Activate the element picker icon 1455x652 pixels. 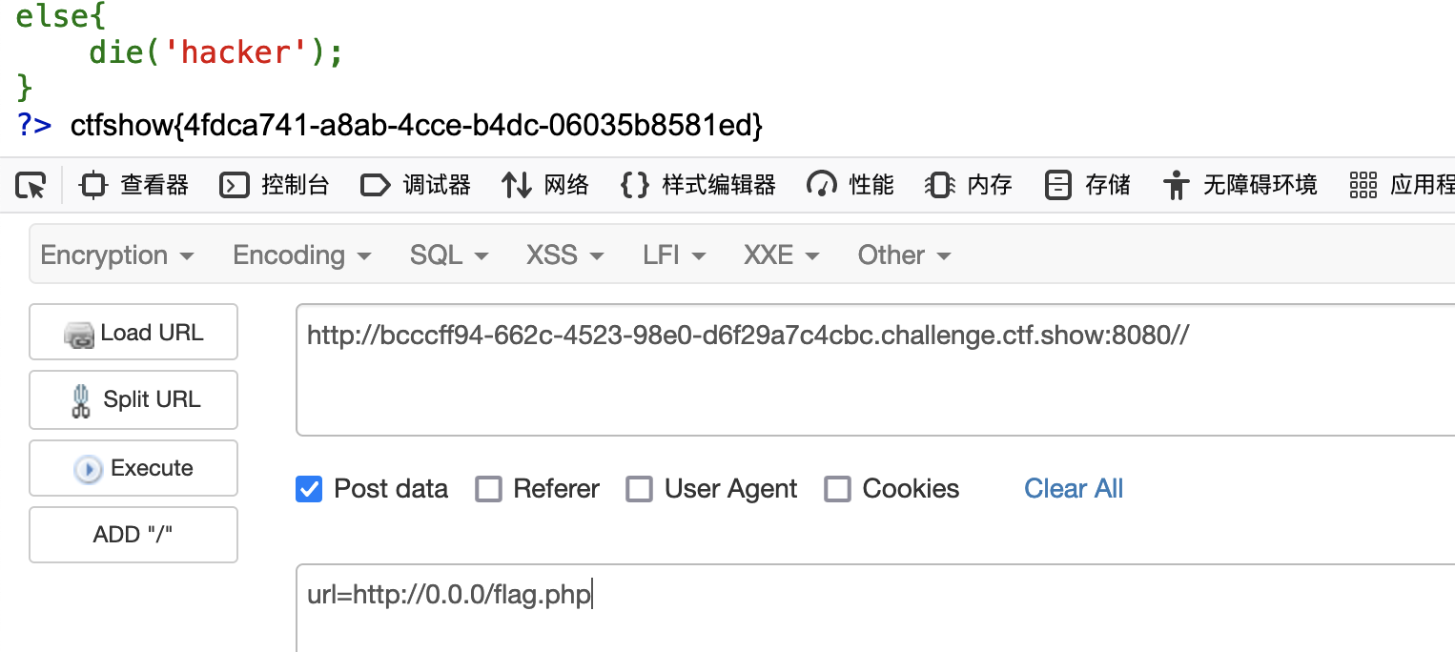(31, 185)
